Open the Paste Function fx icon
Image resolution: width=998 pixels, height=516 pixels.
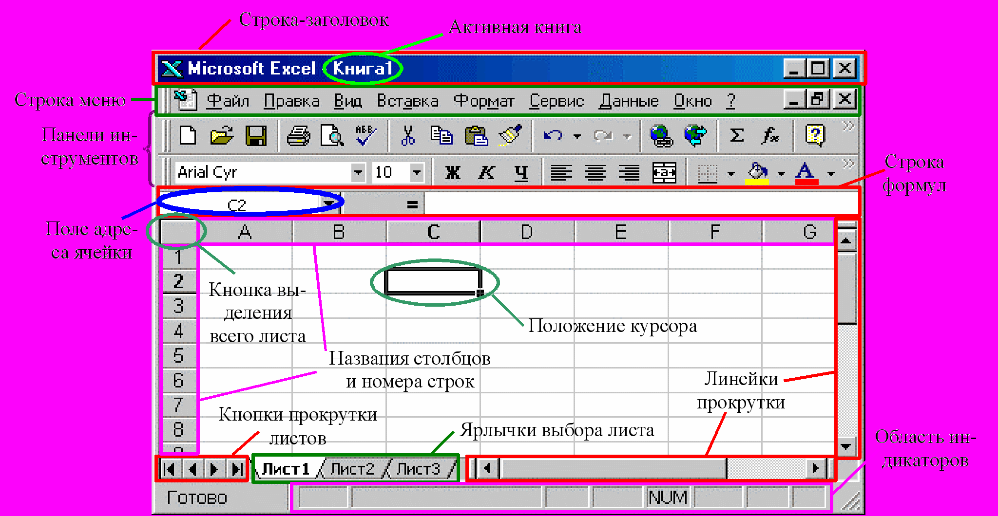[x=770, y=136]
